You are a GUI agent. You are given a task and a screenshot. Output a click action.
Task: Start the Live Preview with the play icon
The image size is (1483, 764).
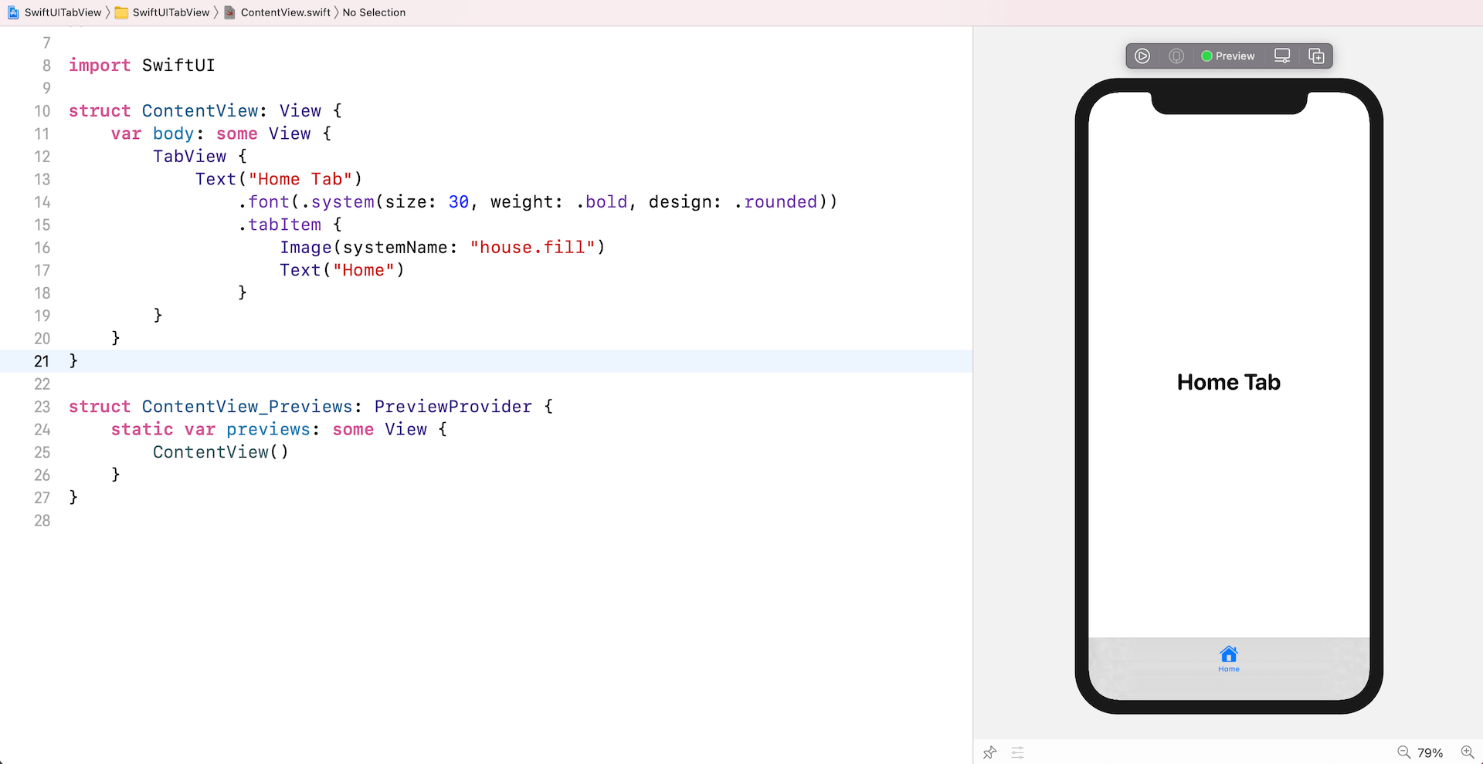pyautogui.click(x=1142, y=56)
